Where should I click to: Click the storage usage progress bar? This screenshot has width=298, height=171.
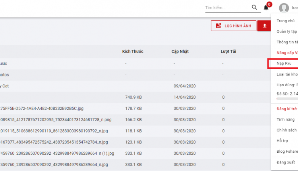[287, 99]
